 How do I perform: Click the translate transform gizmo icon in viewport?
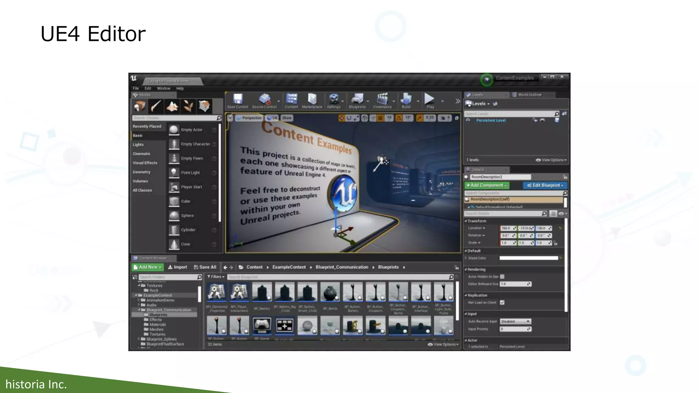(x=341, y=118)
